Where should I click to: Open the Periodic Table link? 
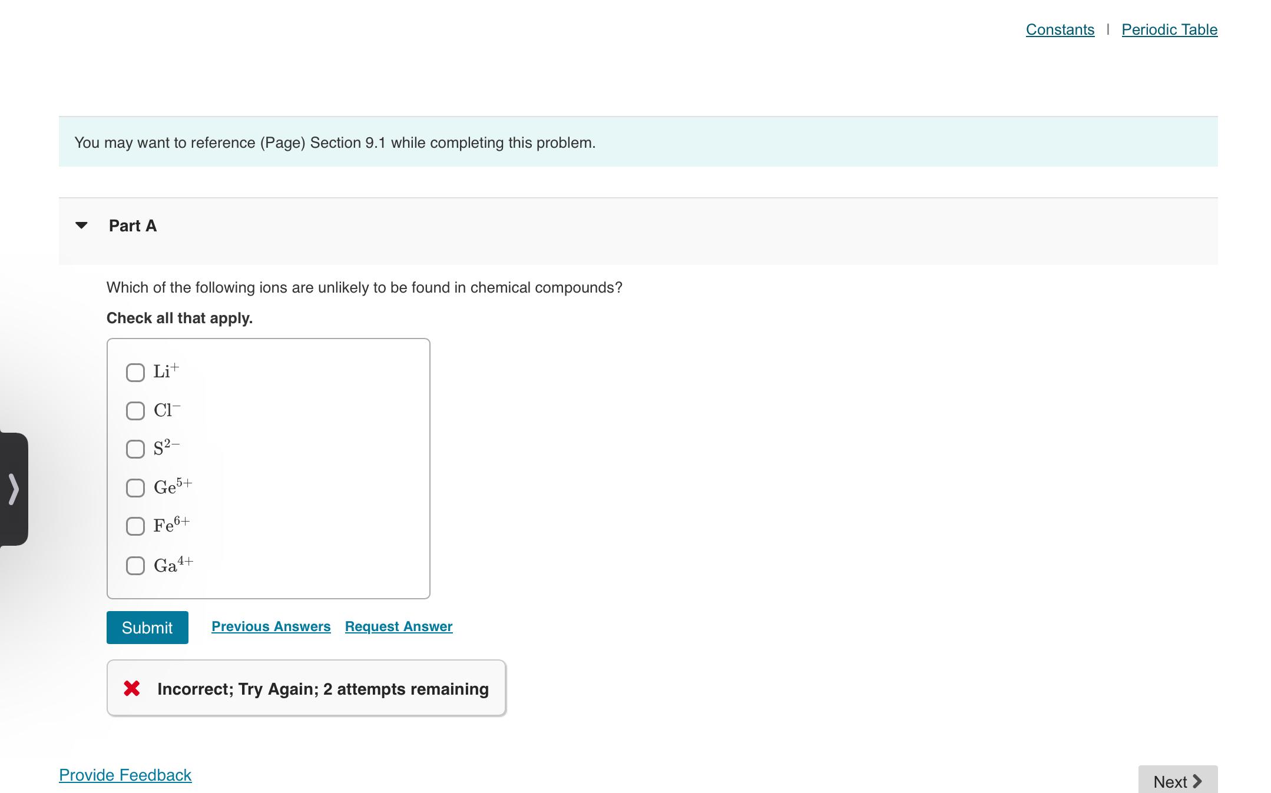[1169, 29]
